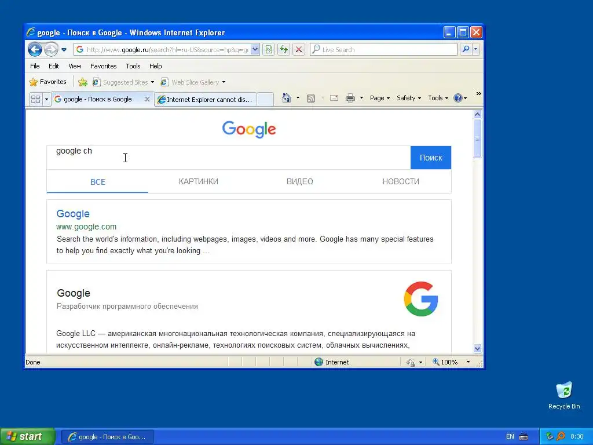593x445 pixels.
Task: Focus the Live Search box
Action: point(383,50)
